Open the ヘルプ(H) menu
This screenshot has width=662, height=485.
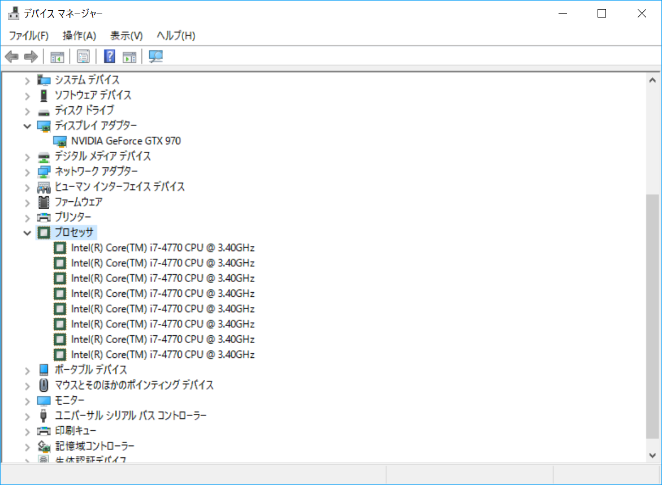(176, 36)
